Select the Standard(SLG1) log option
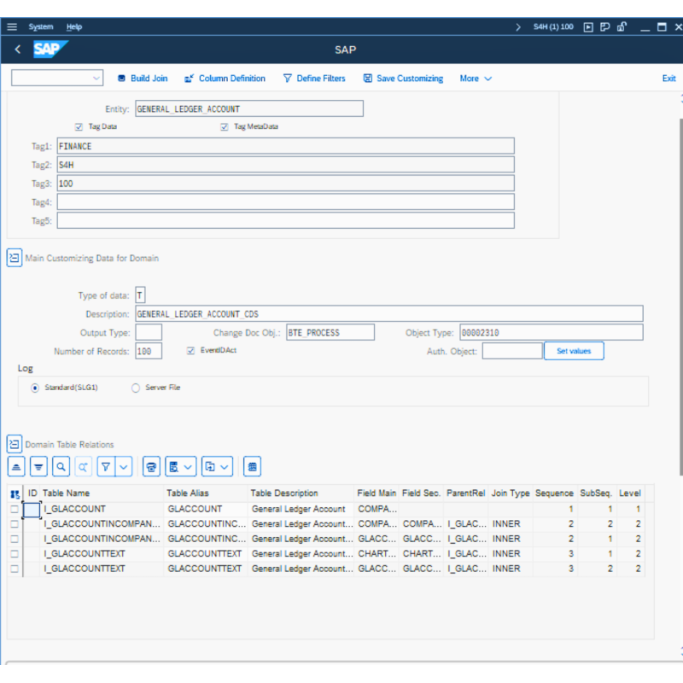This screenshot has height=683, width=683. pyautogui.click(x=34, y=388)
